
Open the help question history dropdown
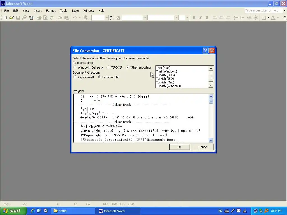tap(284, 11)
